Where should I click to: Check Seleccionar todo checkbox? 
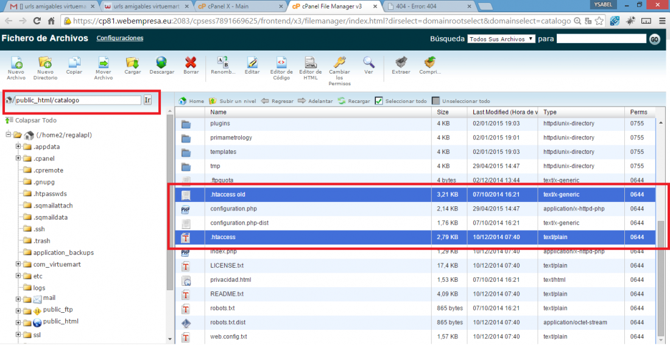(379, 101)
